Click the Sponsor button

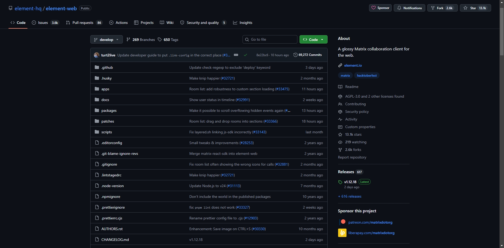pyautogui.click(x=380, y=8)
